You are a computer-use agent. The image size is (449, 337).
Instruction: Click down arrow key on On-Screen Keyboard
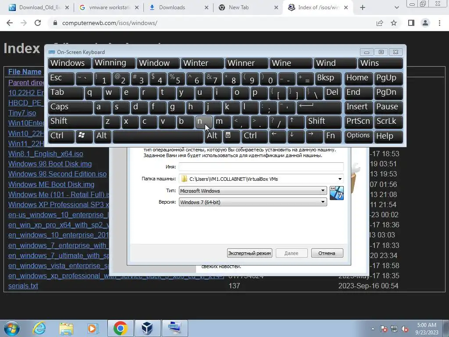296,136
